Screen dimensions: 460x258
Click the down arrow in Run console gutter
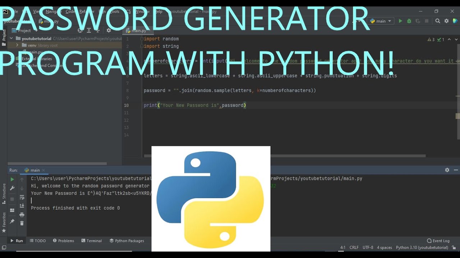(x=22, y=188)
